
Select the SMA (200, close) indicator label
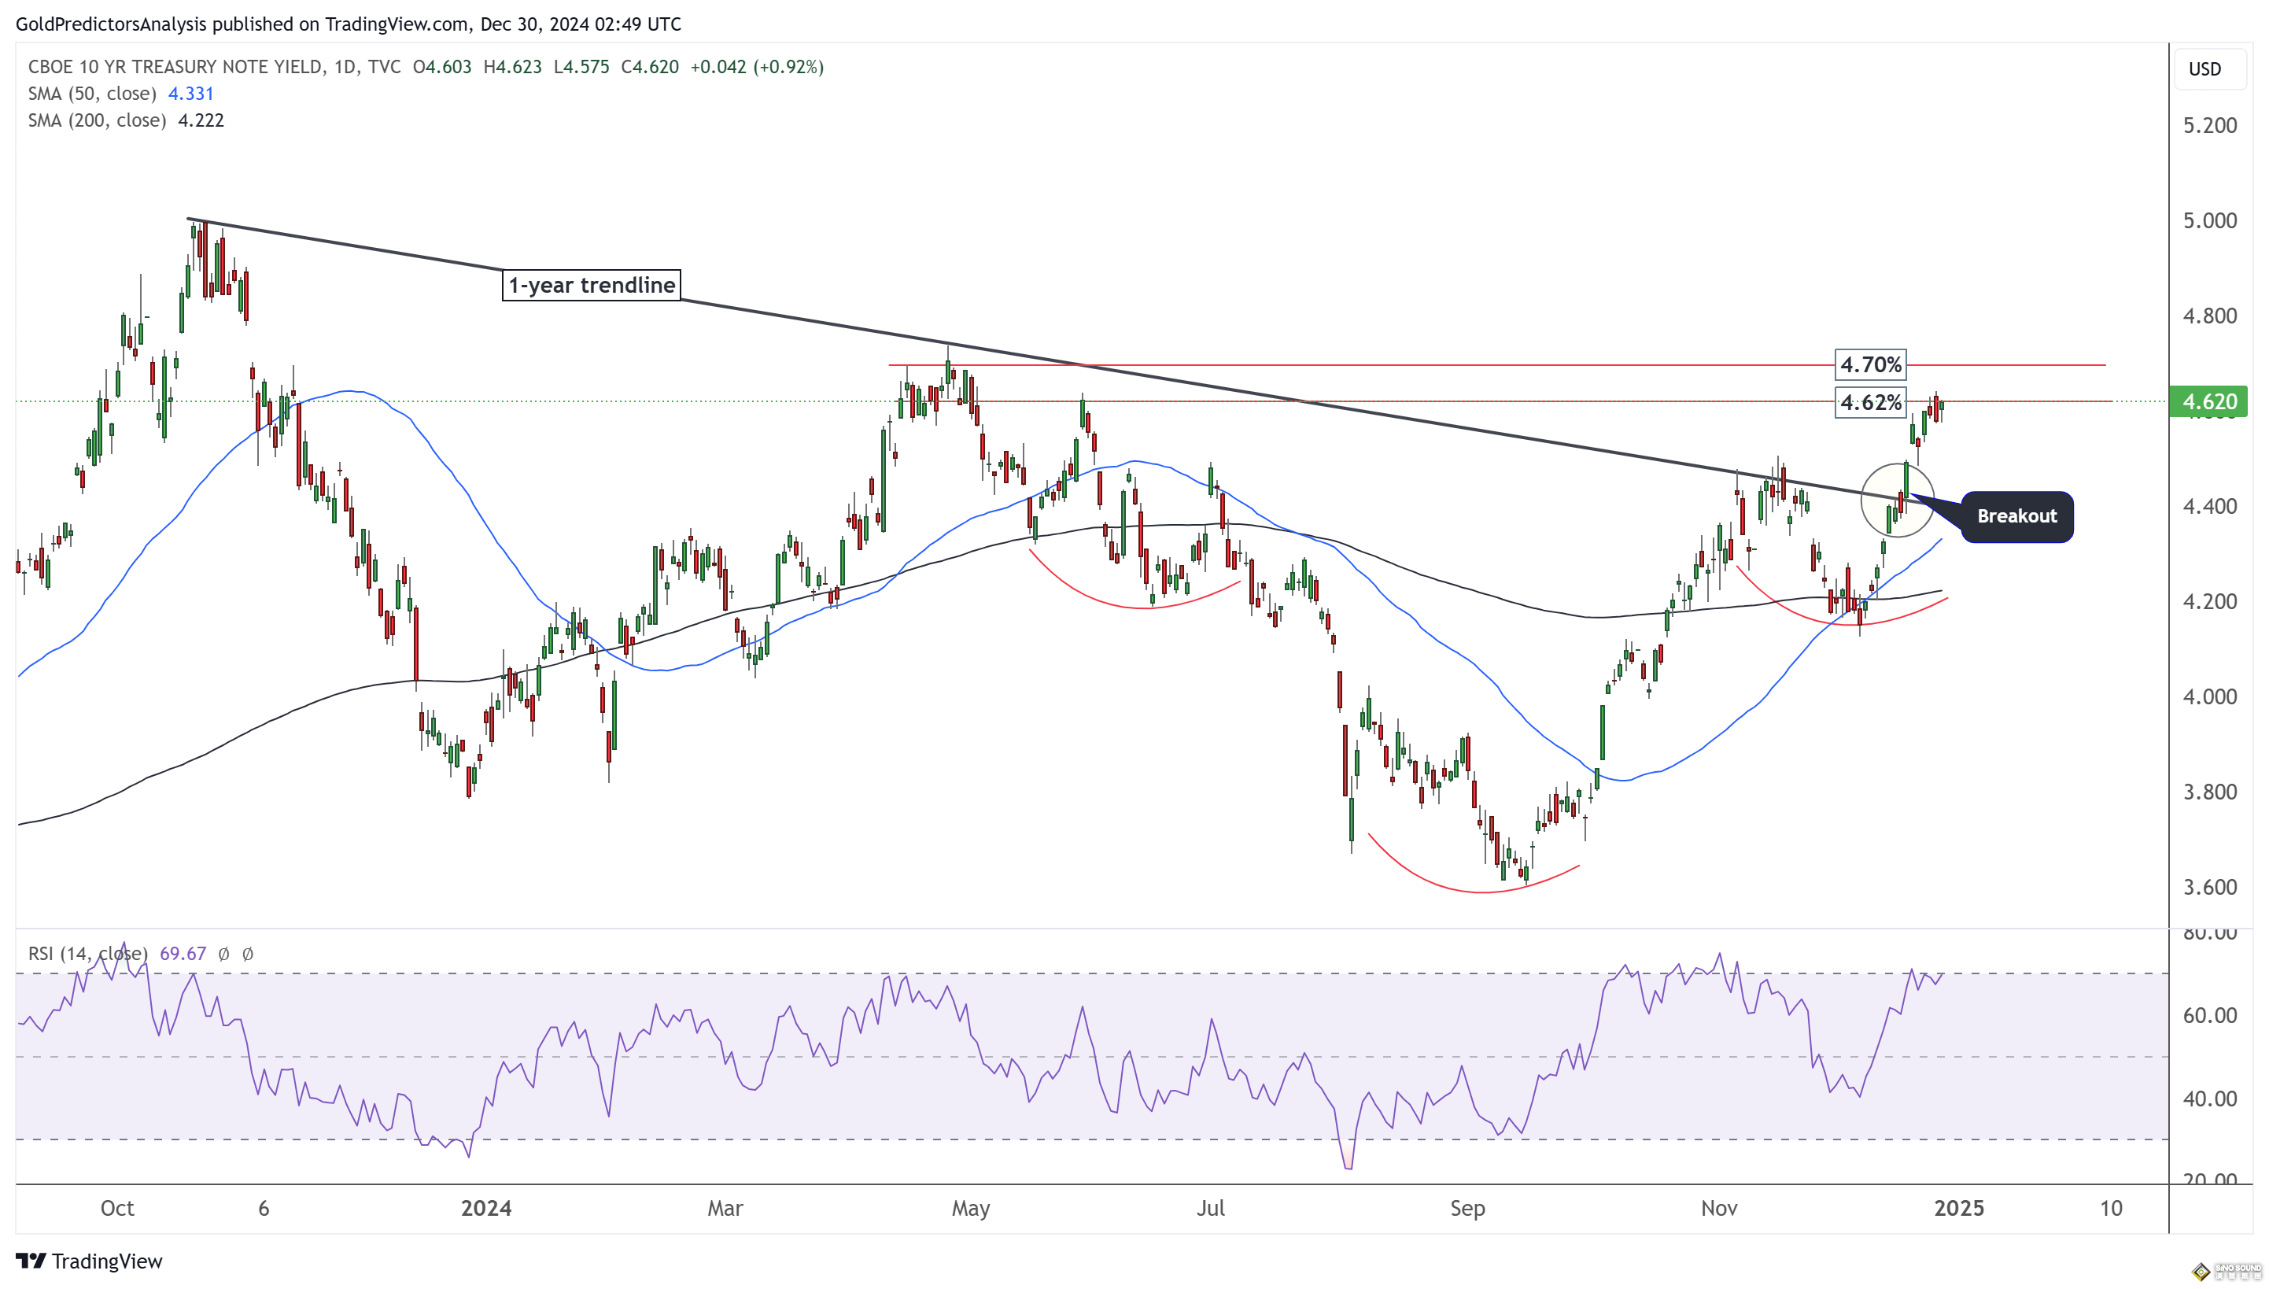tap(97, 120)
